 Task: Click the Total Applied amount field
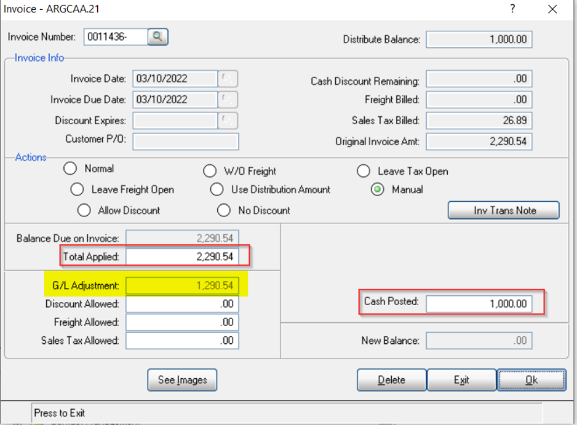pos(182,256)
